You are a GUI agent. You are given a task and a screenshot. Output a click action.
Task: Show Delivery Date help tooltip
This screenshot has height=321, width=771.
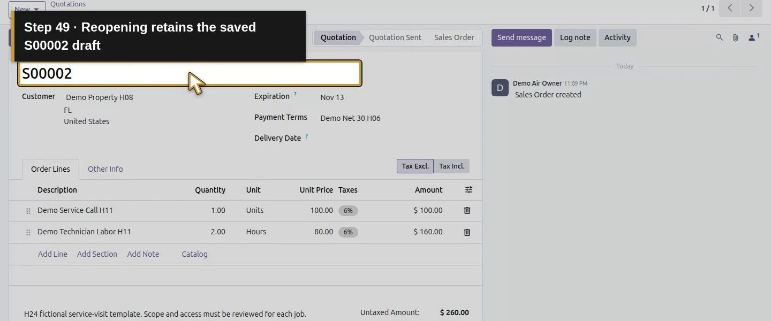click(x=306, y=136)
